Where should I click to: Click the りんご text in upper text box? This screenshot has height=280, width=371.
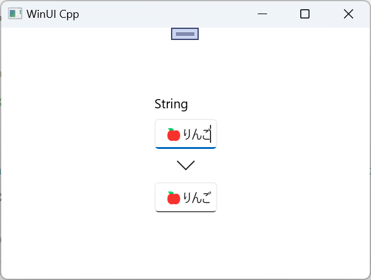pos(196,134)
